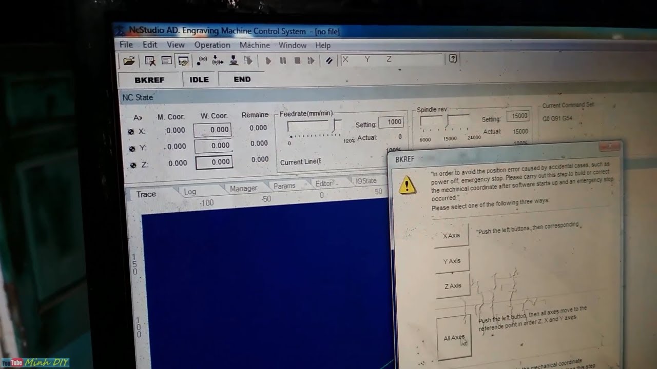The image size is (657, 369).
Task: Click the X Axis button in BKREF dialog
Action: pyautogui.click(x=452, y=236)
